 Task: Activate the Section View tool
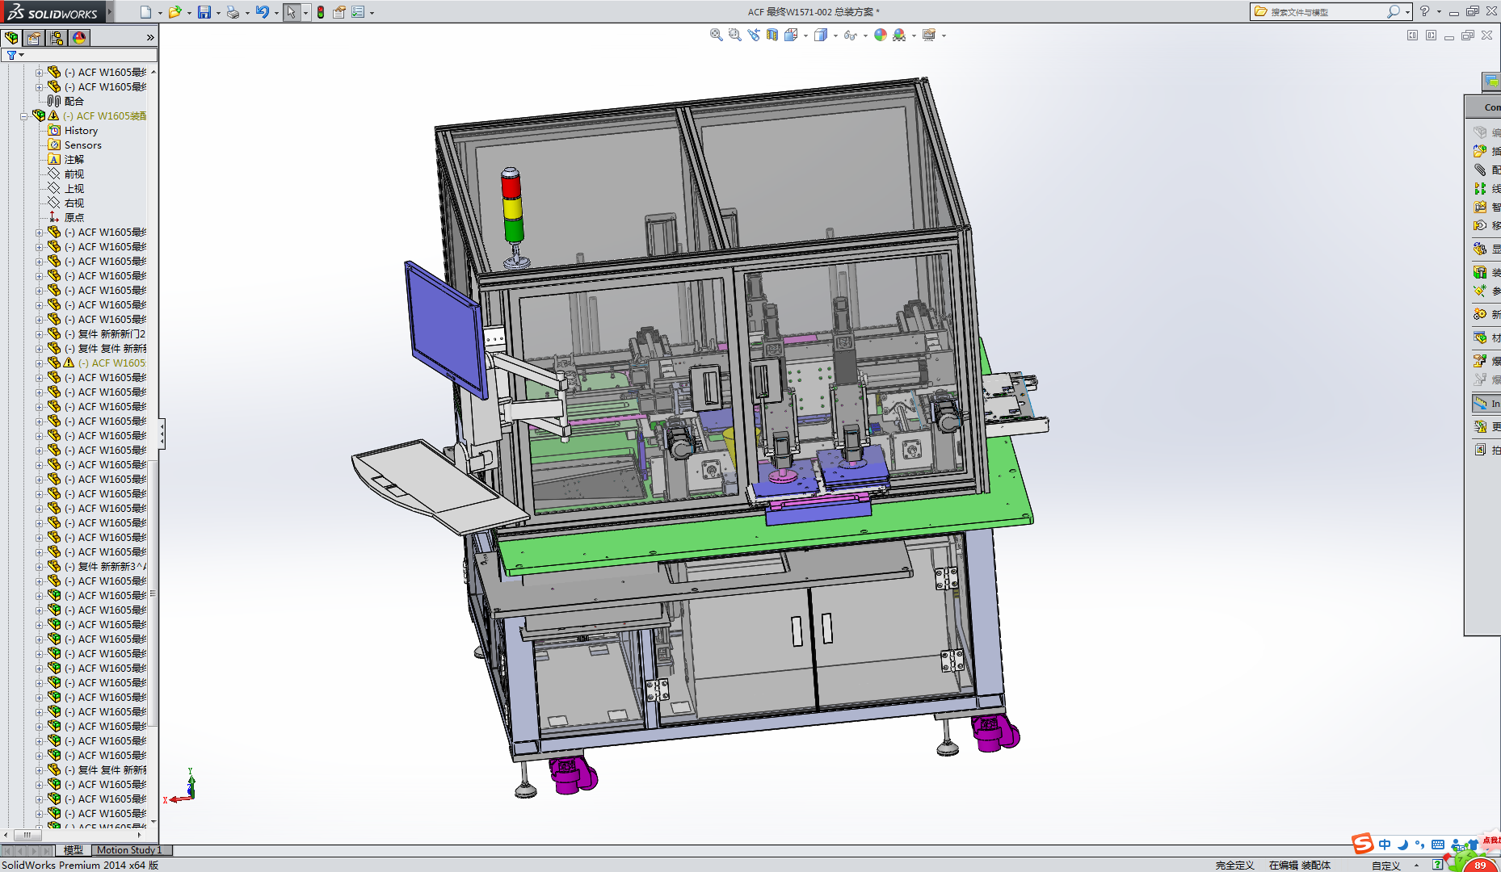[x=772, y=35]
